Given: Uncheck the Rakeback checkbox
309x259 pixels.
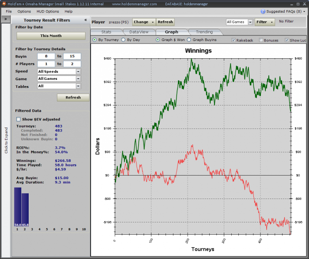Looking at the screenshot, I should coord(233,40).
